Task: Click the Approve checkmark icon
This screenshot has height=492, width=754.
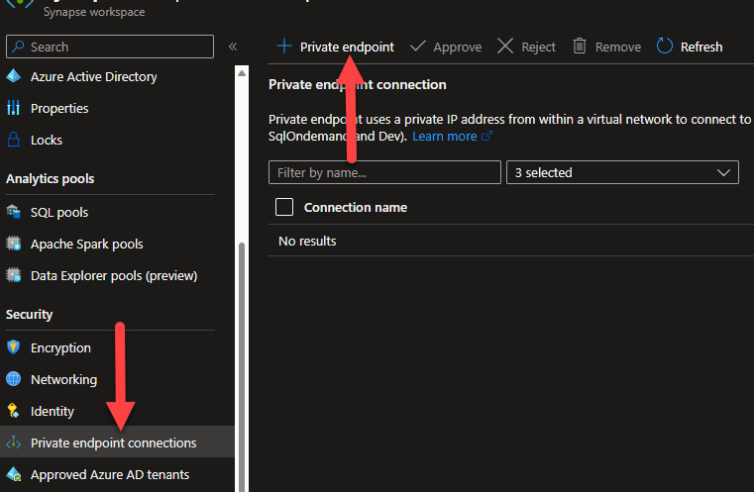Action: click(417, 47)
